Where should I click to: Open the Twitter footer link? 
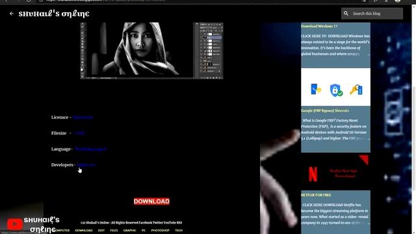[157, 222]
